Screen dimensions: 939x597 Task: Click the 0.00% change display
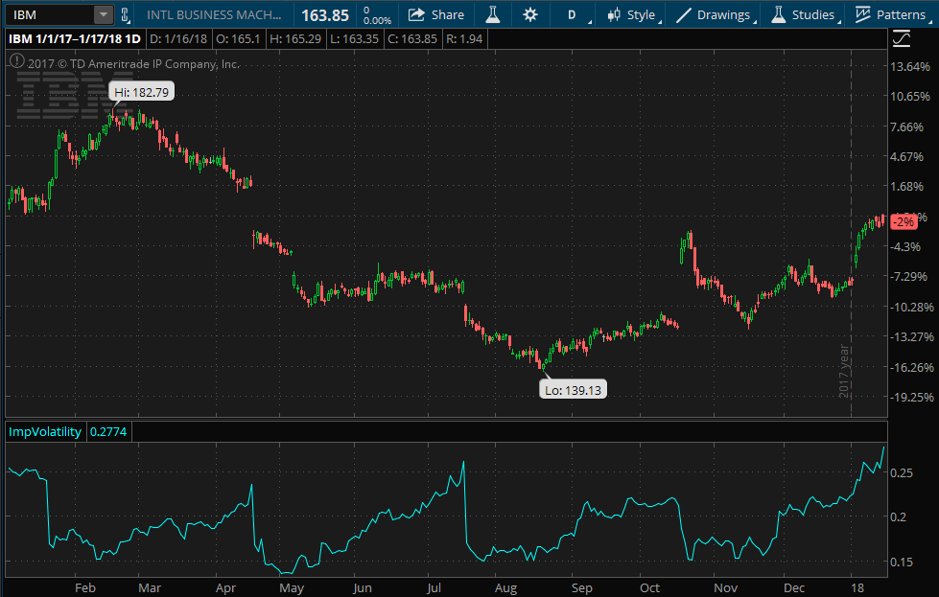(x=377, y=20)
